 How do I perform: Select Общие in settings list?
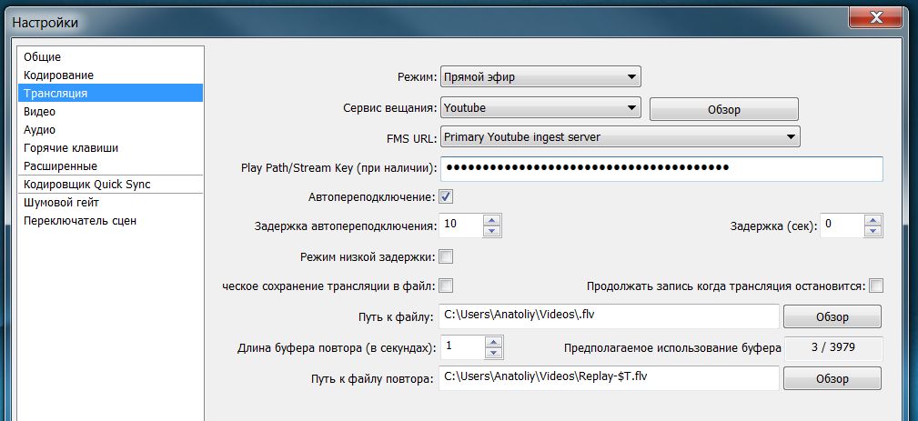coord(43,57)
